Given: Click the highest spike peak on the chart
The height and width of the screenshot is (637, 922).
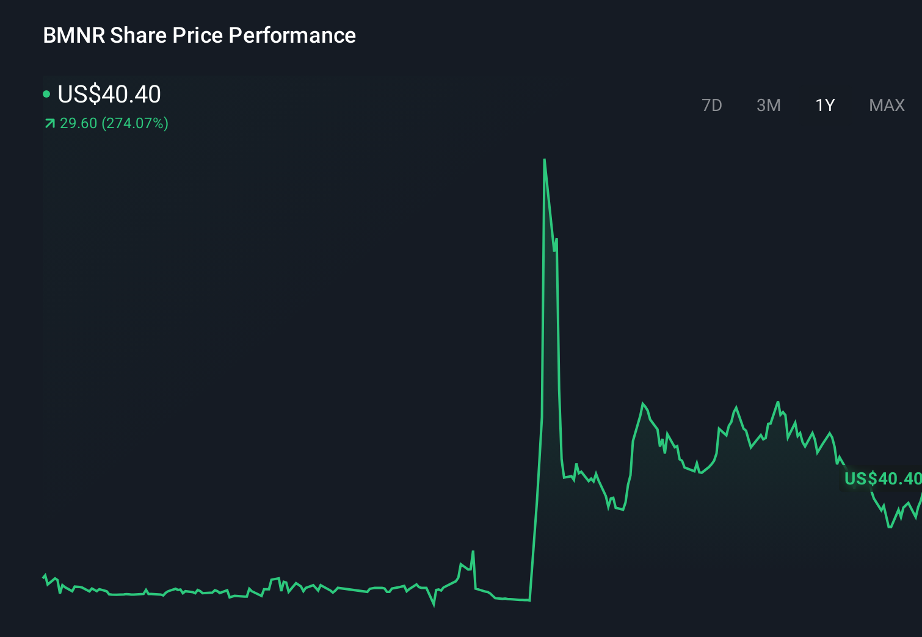Looking at the screenshot, I should pos(544,160).
